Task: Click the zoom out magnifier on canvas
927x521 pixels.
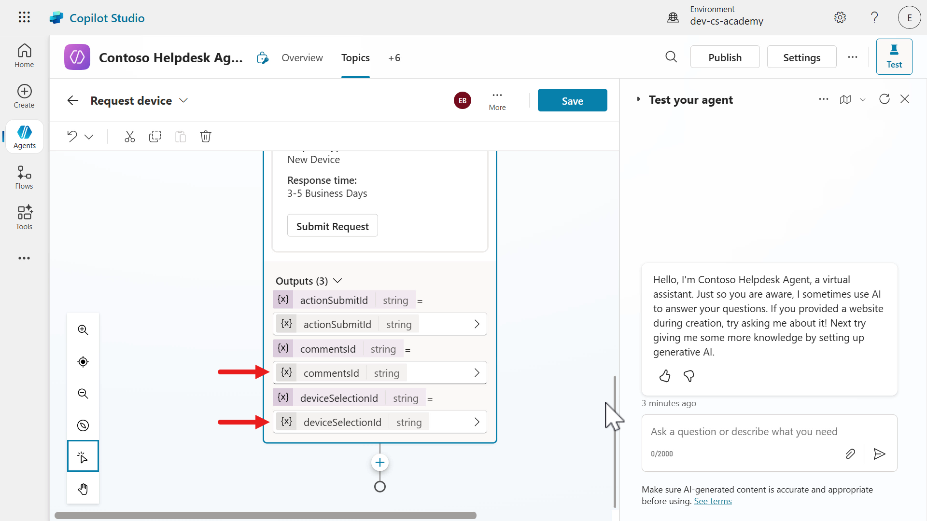Action: [83, 394]
